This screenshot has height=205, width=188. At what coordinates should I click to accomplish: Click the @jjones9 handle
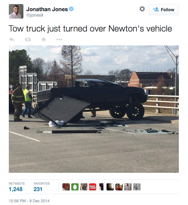(x=35, y=15)
